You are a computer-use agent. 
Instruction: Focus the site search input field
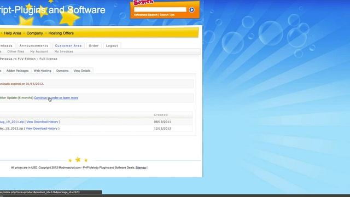pyautogui.click(x=160, y=10)
